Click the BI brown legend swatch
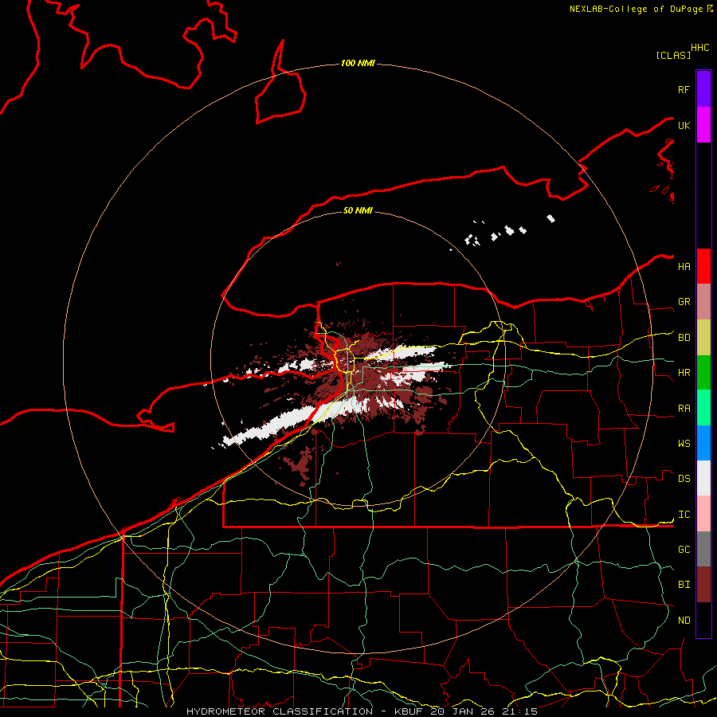The image size is (717, 717). point(703,585)
